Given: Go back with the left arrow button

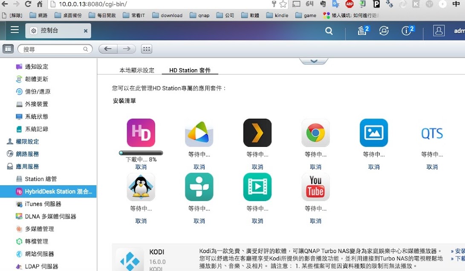Looking at the screenshot, I should pos(108,49).
